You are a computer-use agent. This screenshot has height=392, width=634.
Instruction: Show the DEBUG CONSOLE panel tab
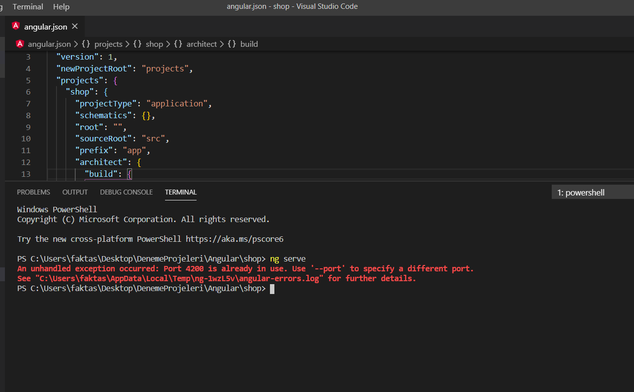click(126, 192)
